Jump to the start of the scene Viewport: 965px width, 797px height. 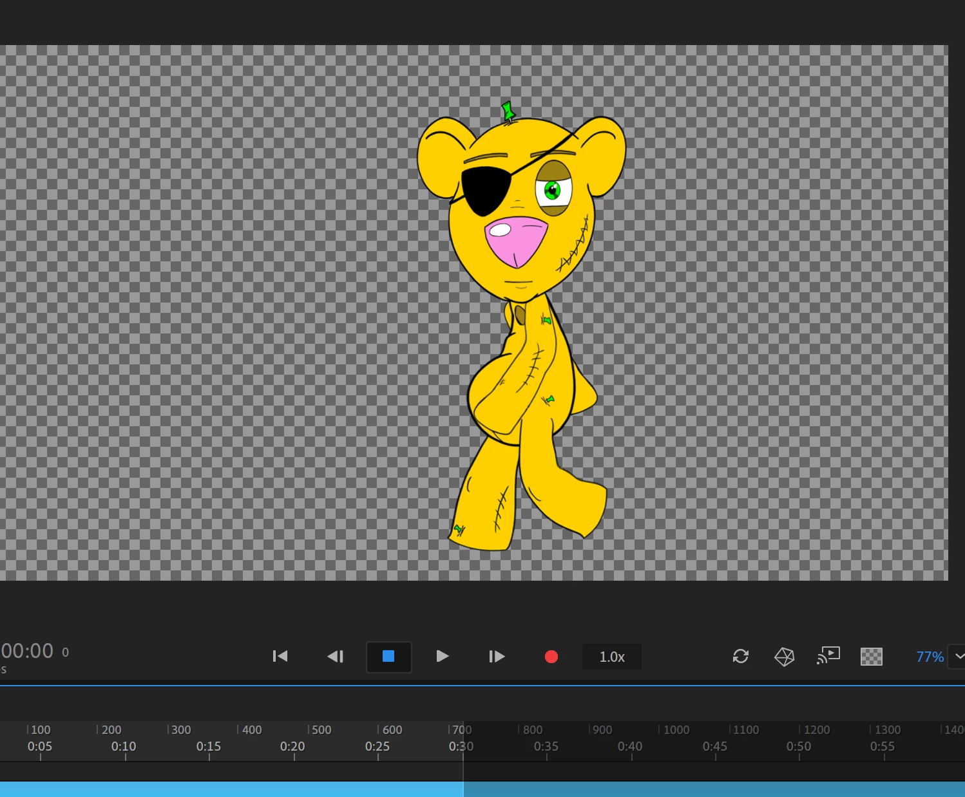[280, 657]
